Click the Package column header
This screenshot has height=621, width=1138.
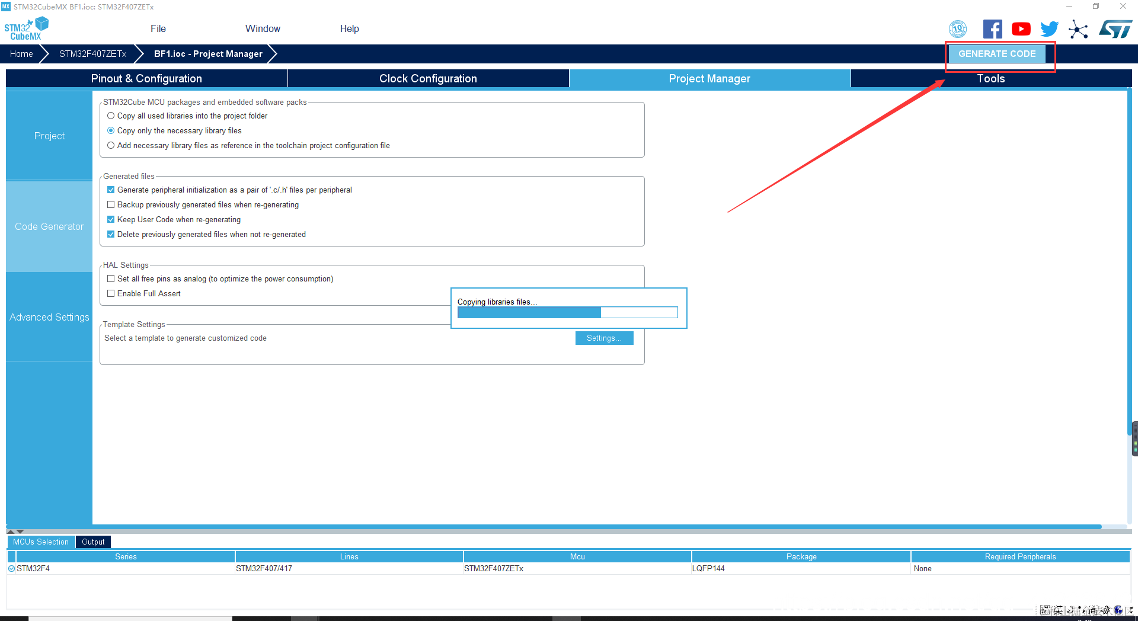pos(801,556)
